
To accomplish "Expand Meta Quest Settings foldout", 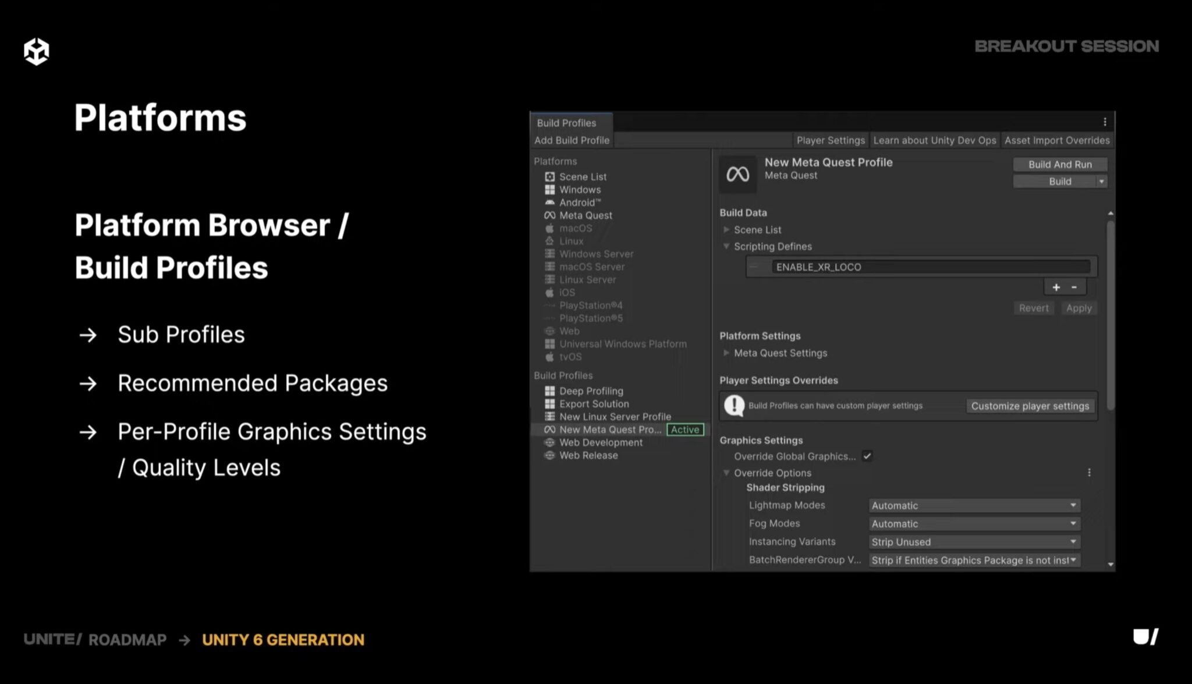I will point(726,353).
